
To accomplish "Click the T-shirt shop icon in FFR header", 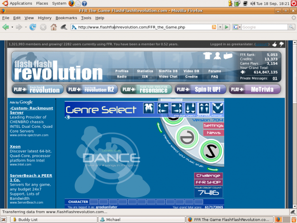I will 208,56.
